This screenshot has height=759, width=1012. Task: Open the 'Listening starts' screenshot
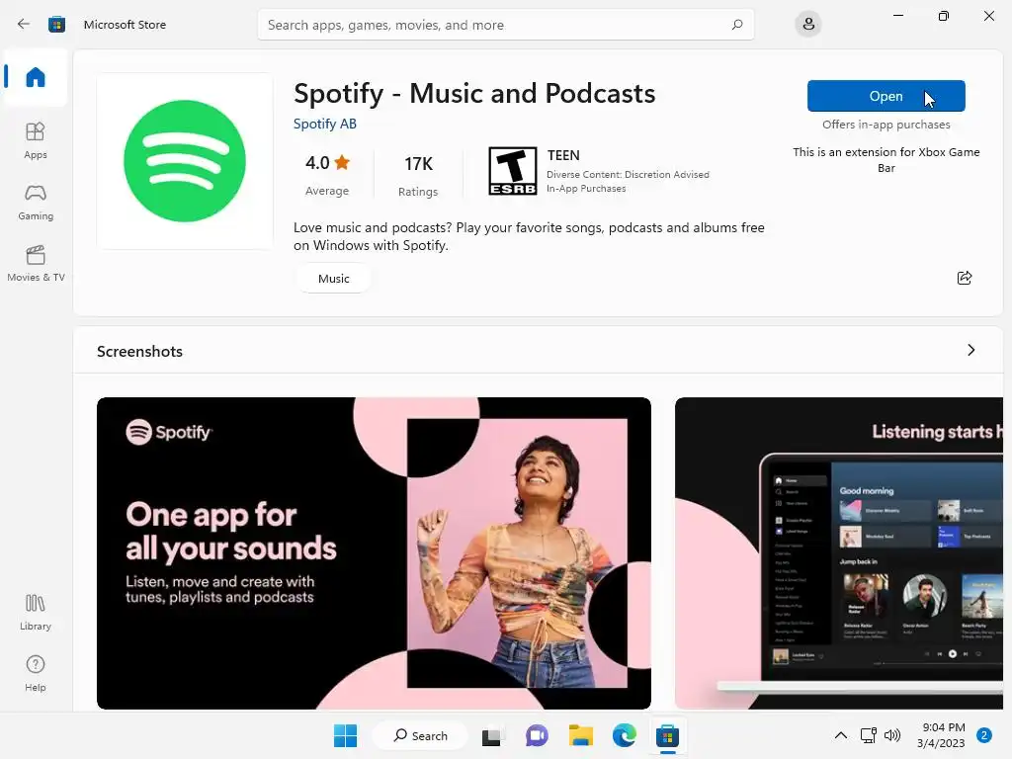tap(839, 553)
